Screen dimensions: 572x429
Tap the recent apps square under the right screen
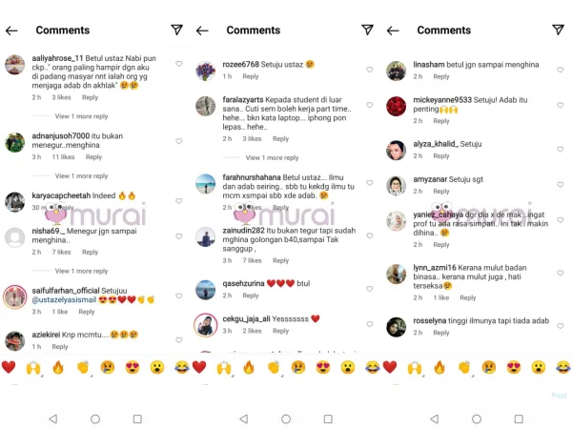519,419
